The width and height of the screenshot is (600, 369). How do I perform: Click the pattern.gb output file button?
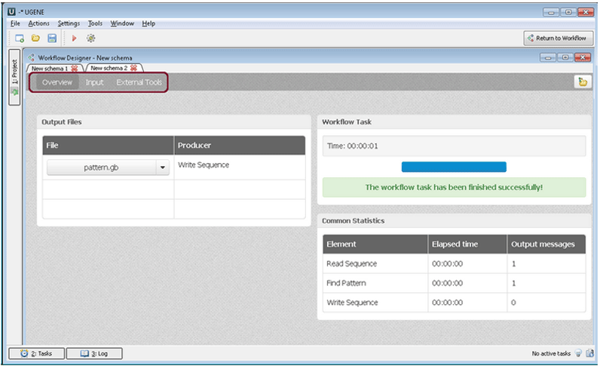101,168
